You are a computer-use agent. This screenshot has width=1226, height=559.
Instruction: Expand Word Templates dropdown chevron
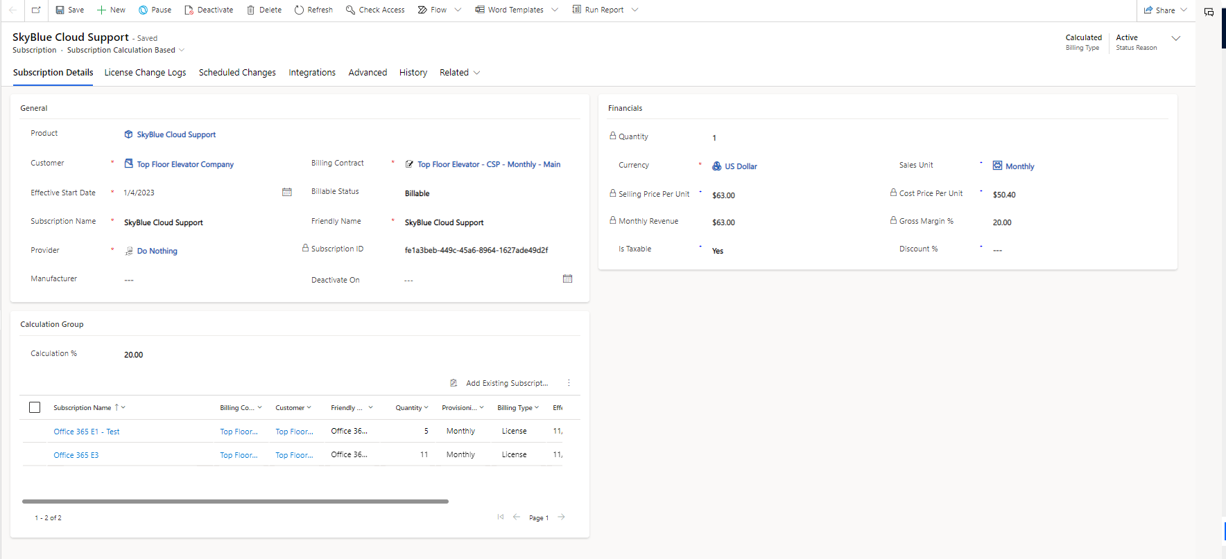[x=555, y=10]
